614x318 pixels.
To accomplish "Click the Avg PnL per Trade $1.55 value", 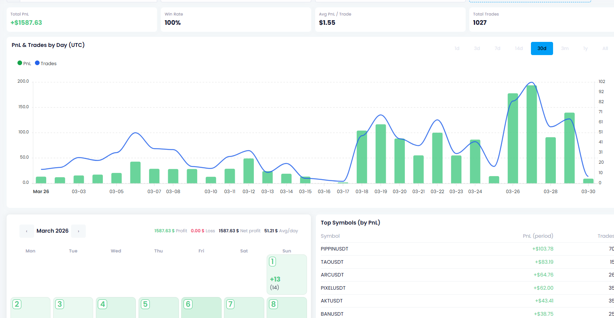I will (x=327, y=22).
